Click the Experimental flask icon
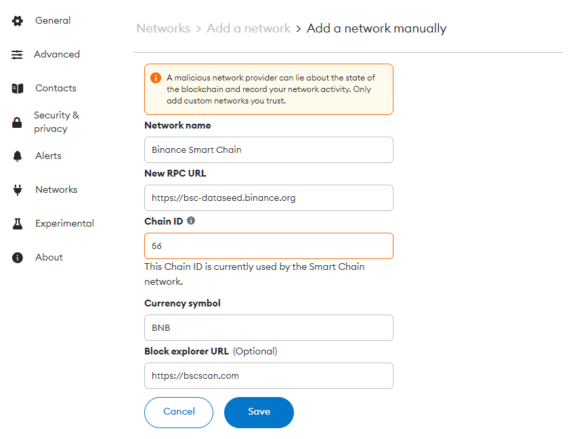 click(x=17, y=224)
